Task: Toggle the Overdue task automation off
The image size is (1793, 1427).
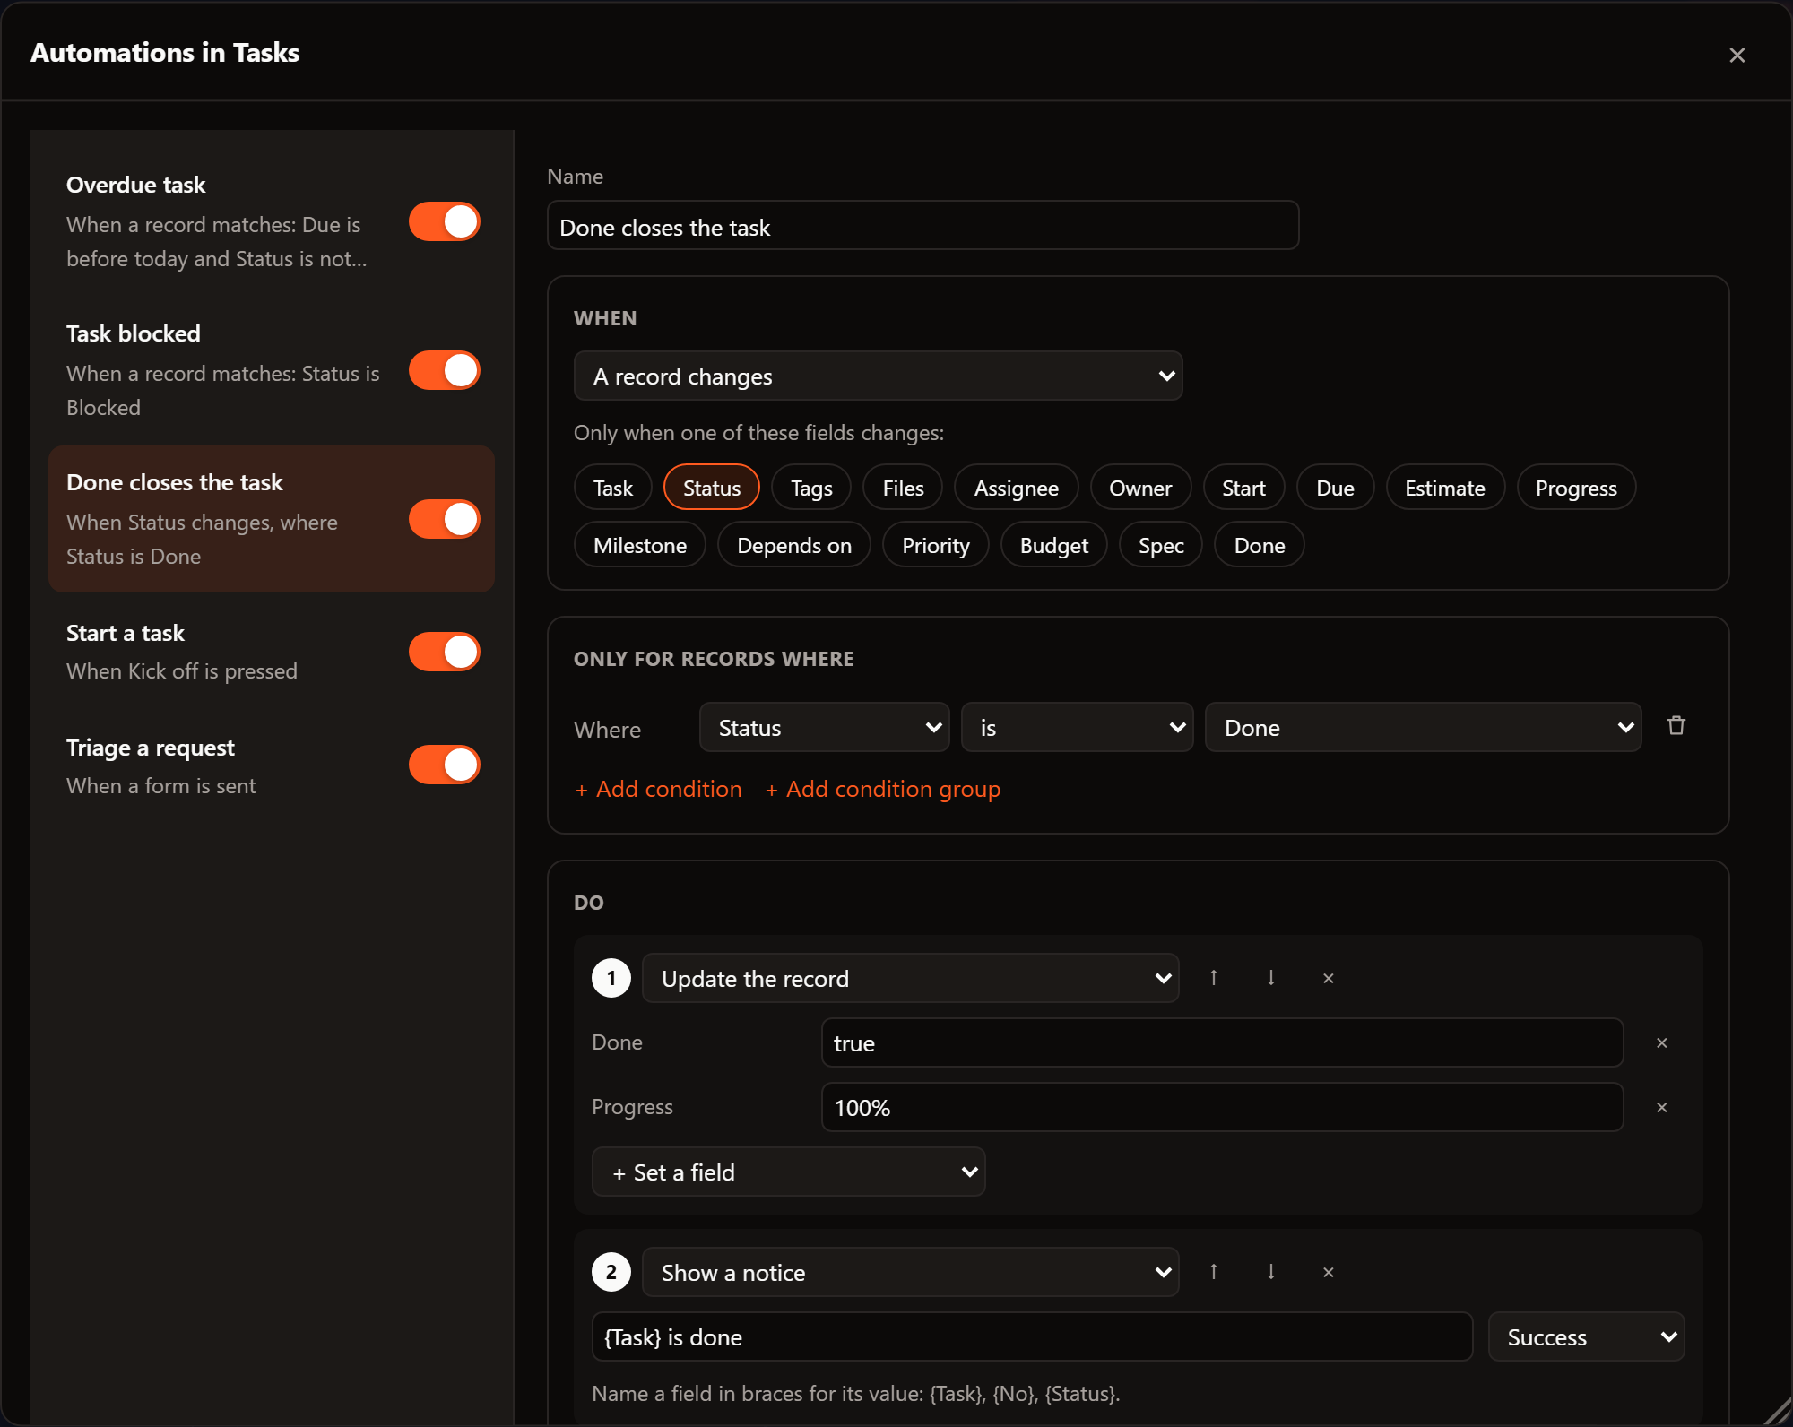Action: (445, 221)
